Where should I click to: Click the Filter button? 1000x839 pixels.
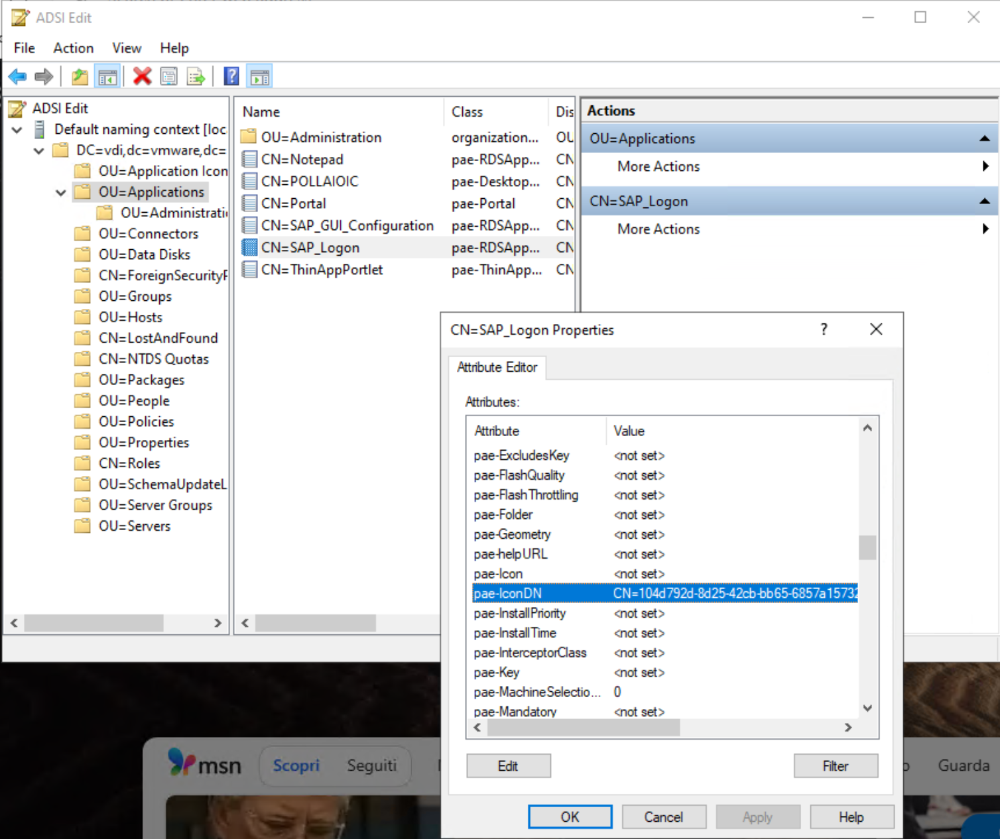pos(836,766)
